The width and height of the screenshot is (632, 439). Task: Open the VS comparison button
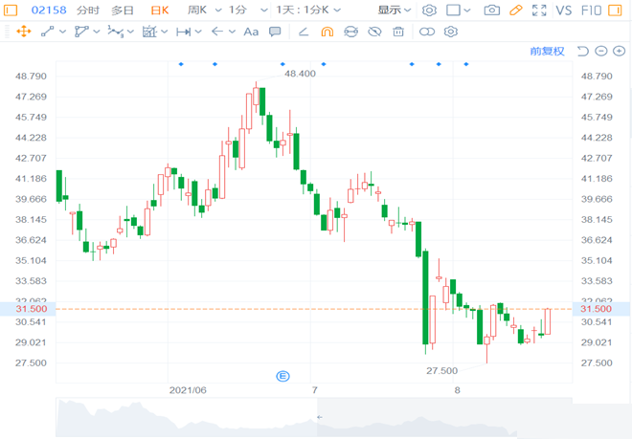click(x=563, y=10)
